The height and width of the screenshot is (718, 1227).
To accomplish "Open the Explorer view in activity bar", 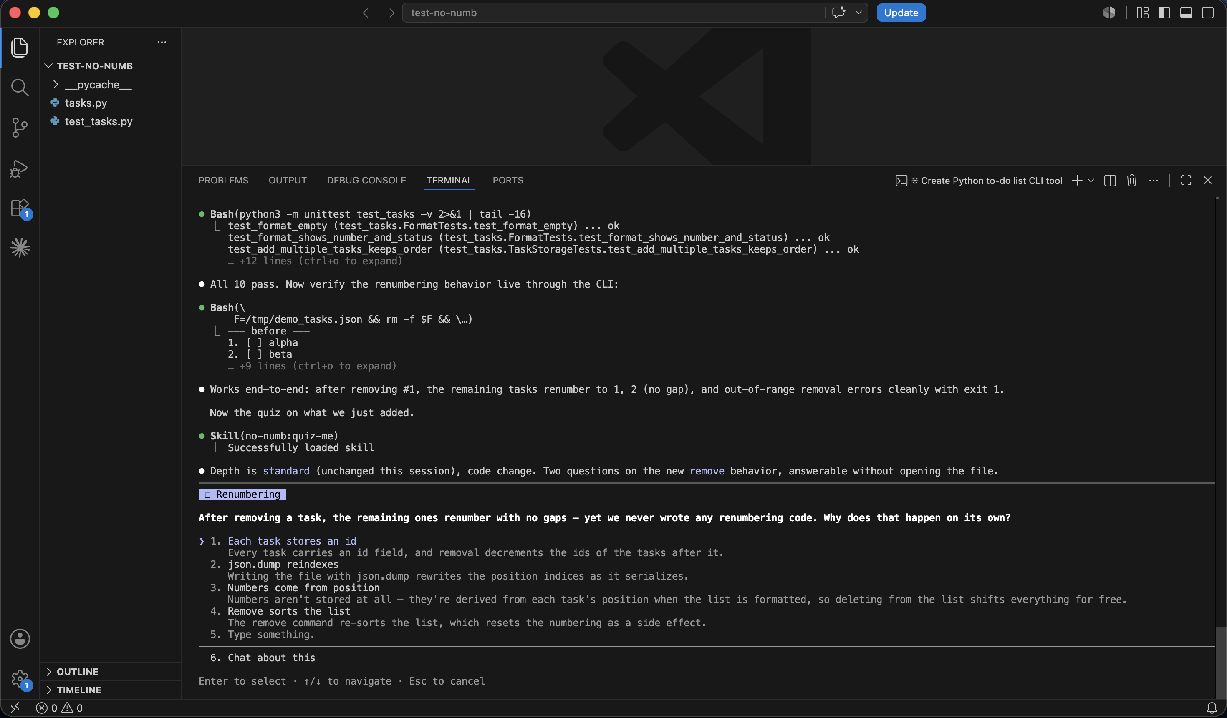I will click(20, 47).
